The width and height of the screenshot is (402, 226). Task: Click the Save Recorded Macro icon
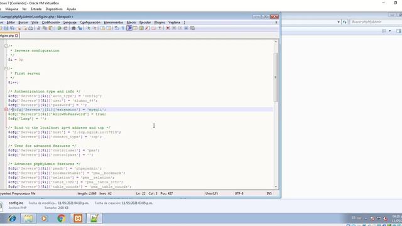pyautogui.click(x=193, y=28)
